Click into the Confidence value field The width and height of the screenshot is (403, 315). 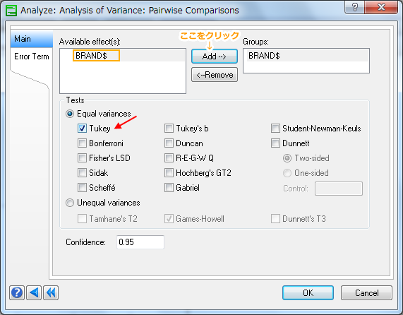140,242
